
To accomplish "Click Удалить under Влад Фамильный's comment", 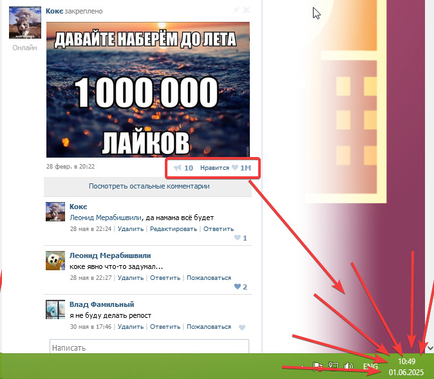I will (131, 327).
